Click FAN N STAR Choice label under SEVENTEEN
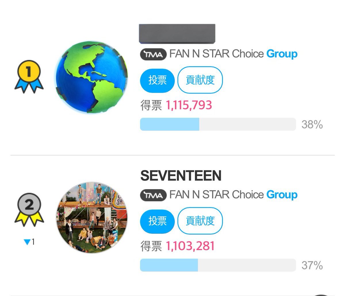345x296 pixels. click(216, 195)
